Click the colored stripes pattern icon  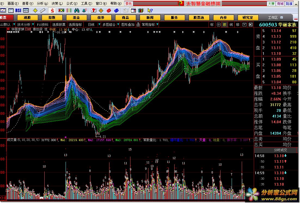pos(69,11)
